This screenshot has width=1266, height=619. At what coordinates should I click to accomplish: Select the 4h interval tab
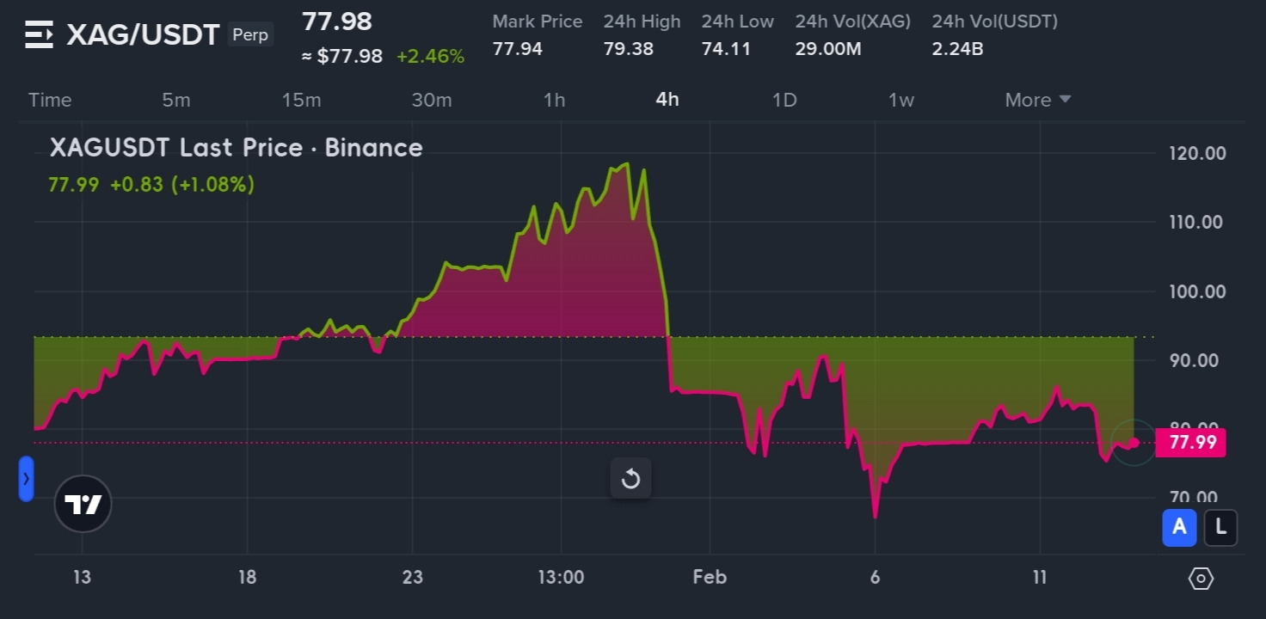[667, 100]
